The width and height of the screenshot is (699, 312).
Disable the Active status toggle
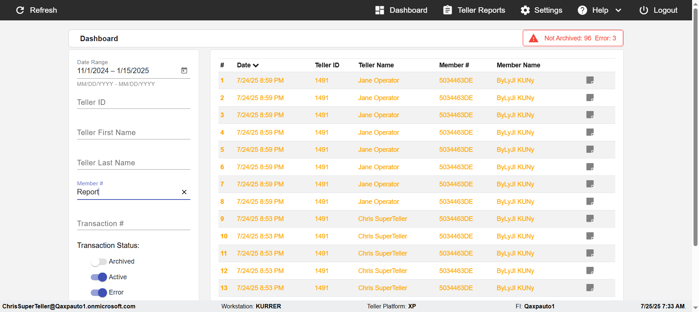click(99, 277)
